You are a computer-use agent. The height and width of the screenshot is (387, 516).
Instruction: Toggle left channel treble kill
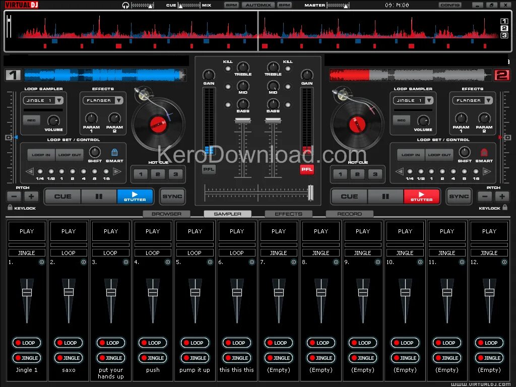pyautogui.click(x=228, y=69)
